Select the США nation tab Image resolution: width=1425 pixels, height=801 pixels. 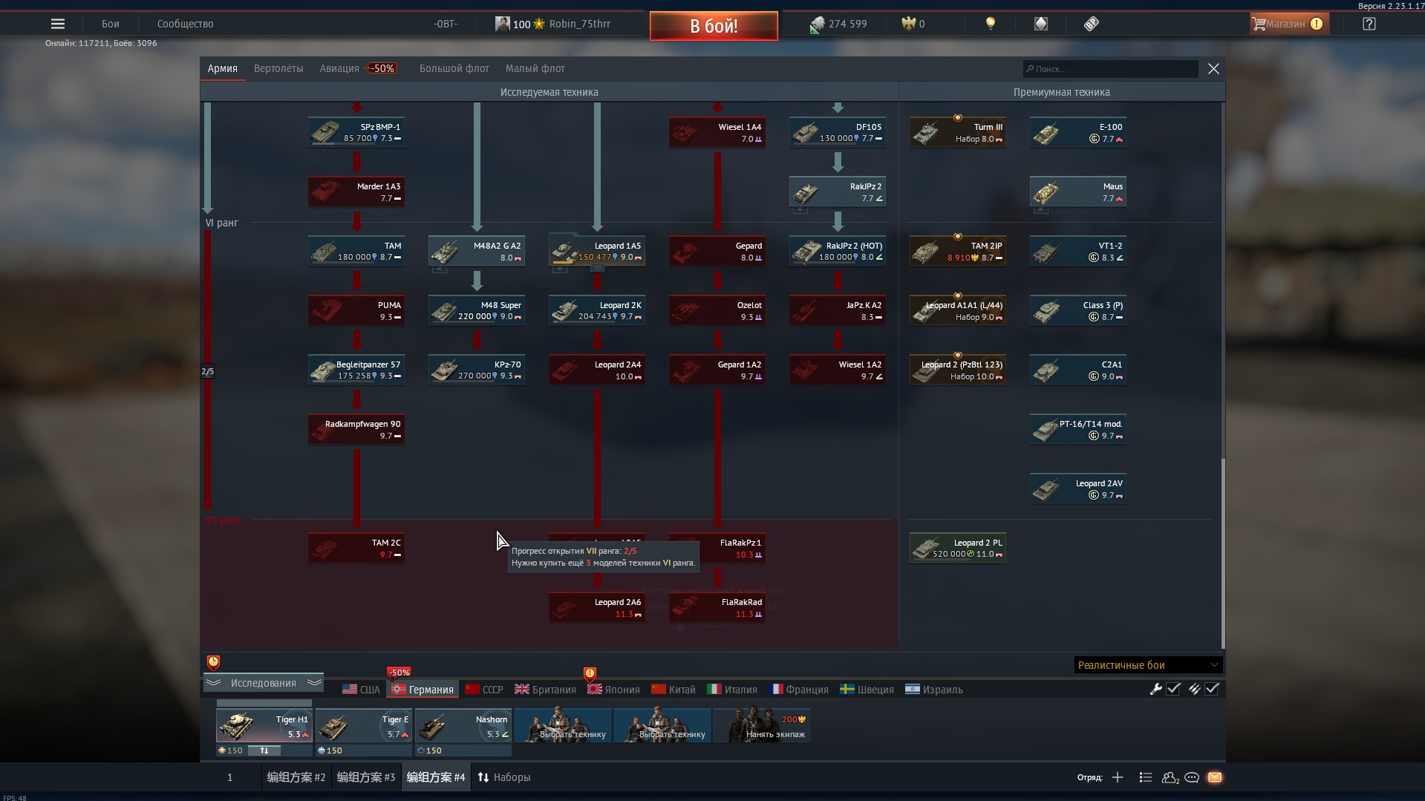tap(361, 690)
